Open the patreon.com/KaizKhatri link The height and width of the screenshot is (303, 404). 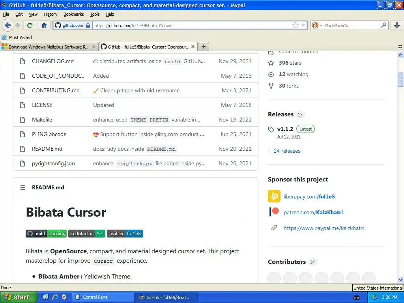tap(313, 212)
